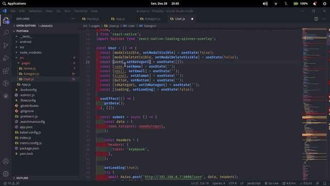330x186 pixels.
Task: Open the Terminal menu
Action: click(80, 11)
